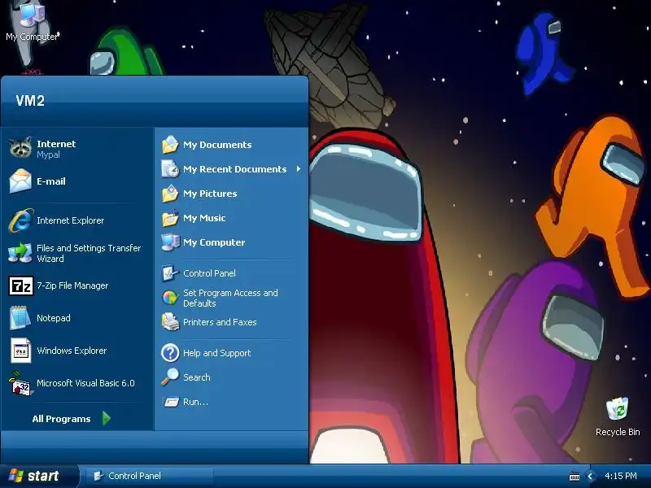Click My Computer icon in Start menu
Image resolution: width=651 pixels, height=488 pixels.
click(170, 242)
